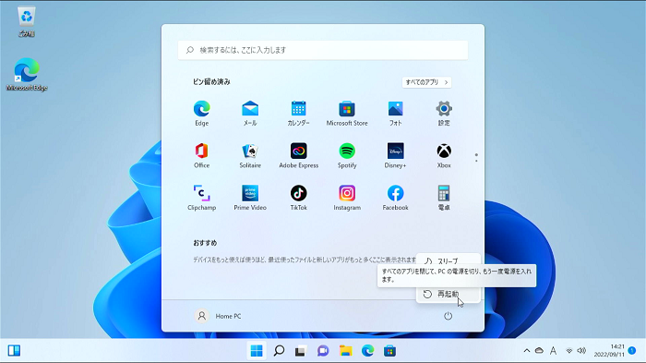The width and height of the screenshot is (646, 363).
Task: Open Task View on the taskbar
Action: [300, 351]
